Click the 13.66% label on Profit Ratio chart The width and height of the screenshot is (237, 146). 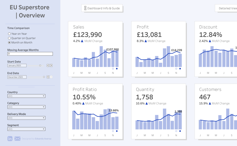coord(114,110)
